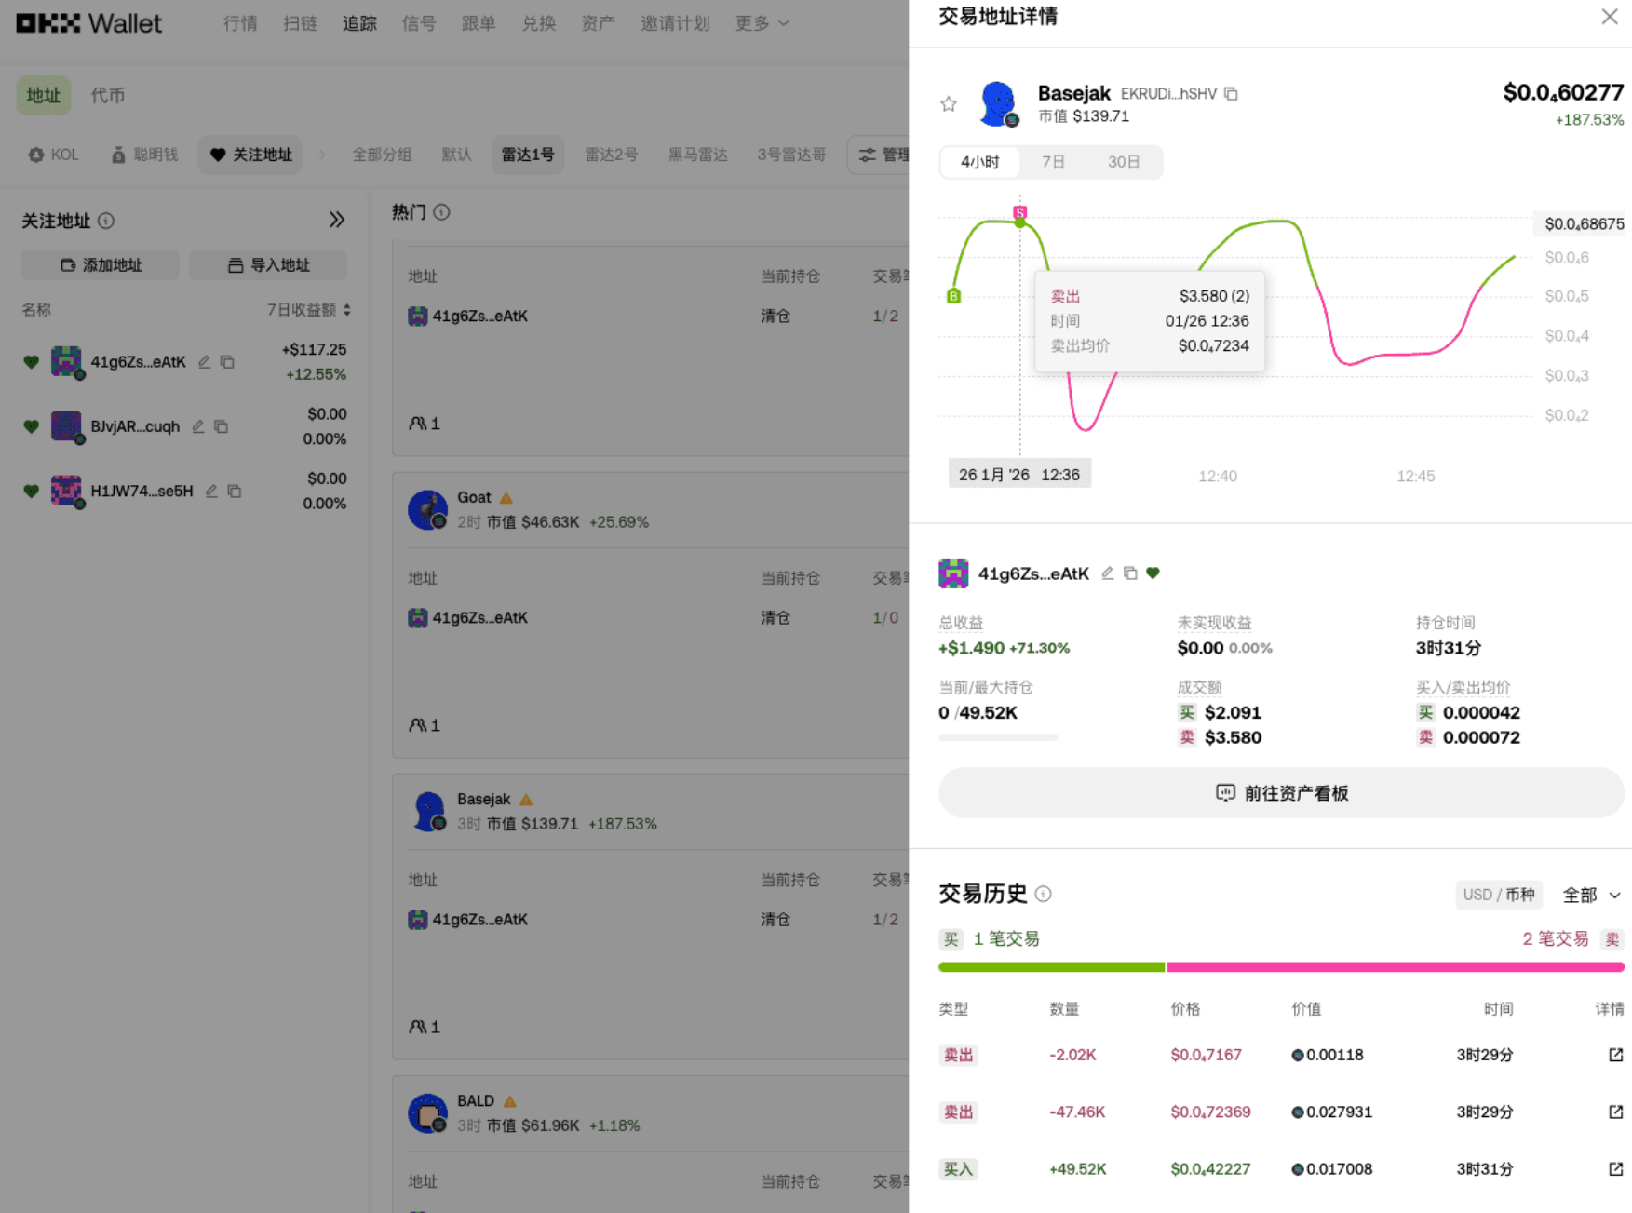Screen dimensions: 1632x1213
Task: Open external details for the 买入 transaction
Action: click(x=1615, y=1169)
